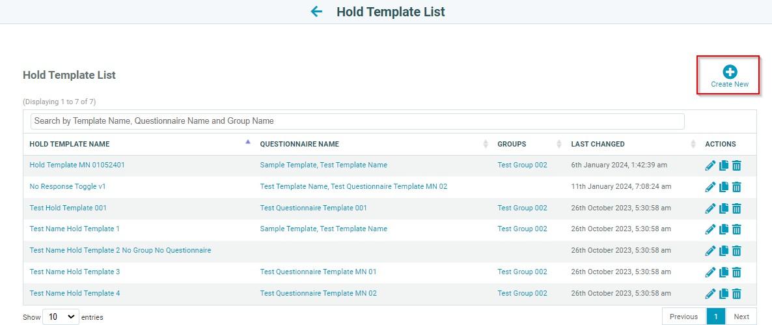Open Hold Template MN 01052401 link
Image resolution: width=772 pixels, height=325 pixels.
click(x=77, y=165)
